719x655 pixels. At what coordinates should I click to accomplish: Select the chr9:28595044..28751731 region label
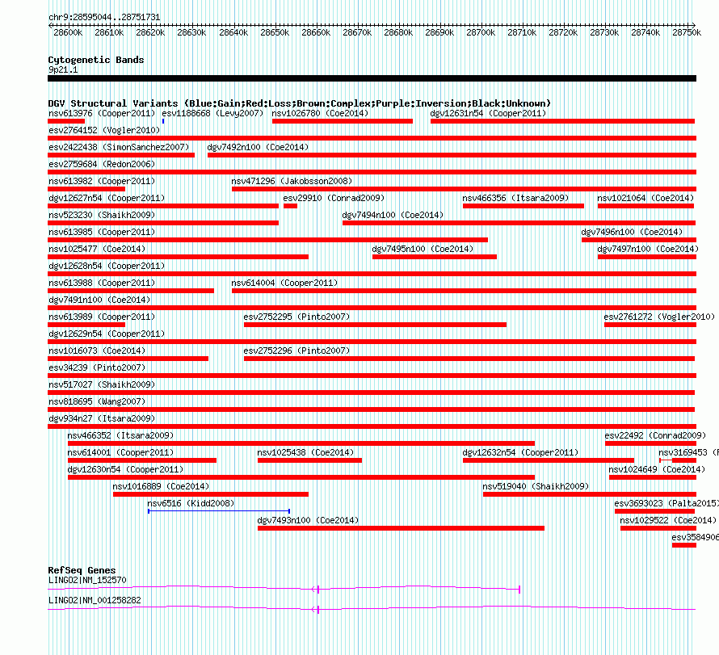click(x=104, y=18)
